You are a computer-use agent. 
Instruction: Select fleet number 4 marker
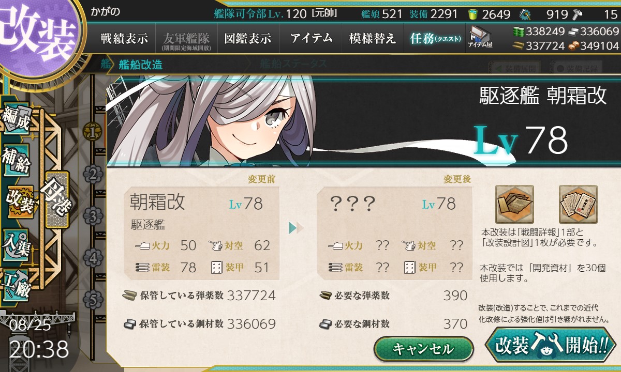click(93, 257)
